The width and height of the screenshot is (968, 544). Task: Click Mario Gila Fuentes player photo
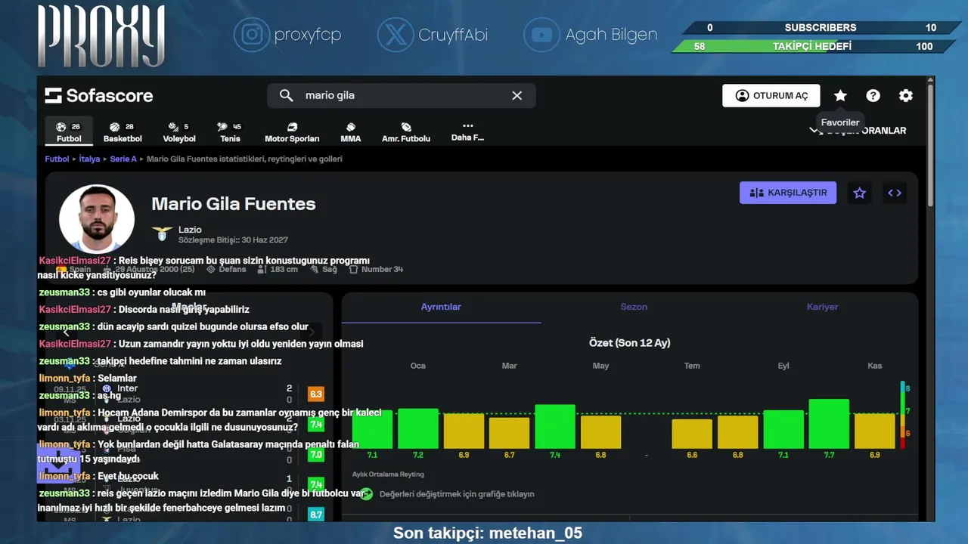(x=97, y=218)
